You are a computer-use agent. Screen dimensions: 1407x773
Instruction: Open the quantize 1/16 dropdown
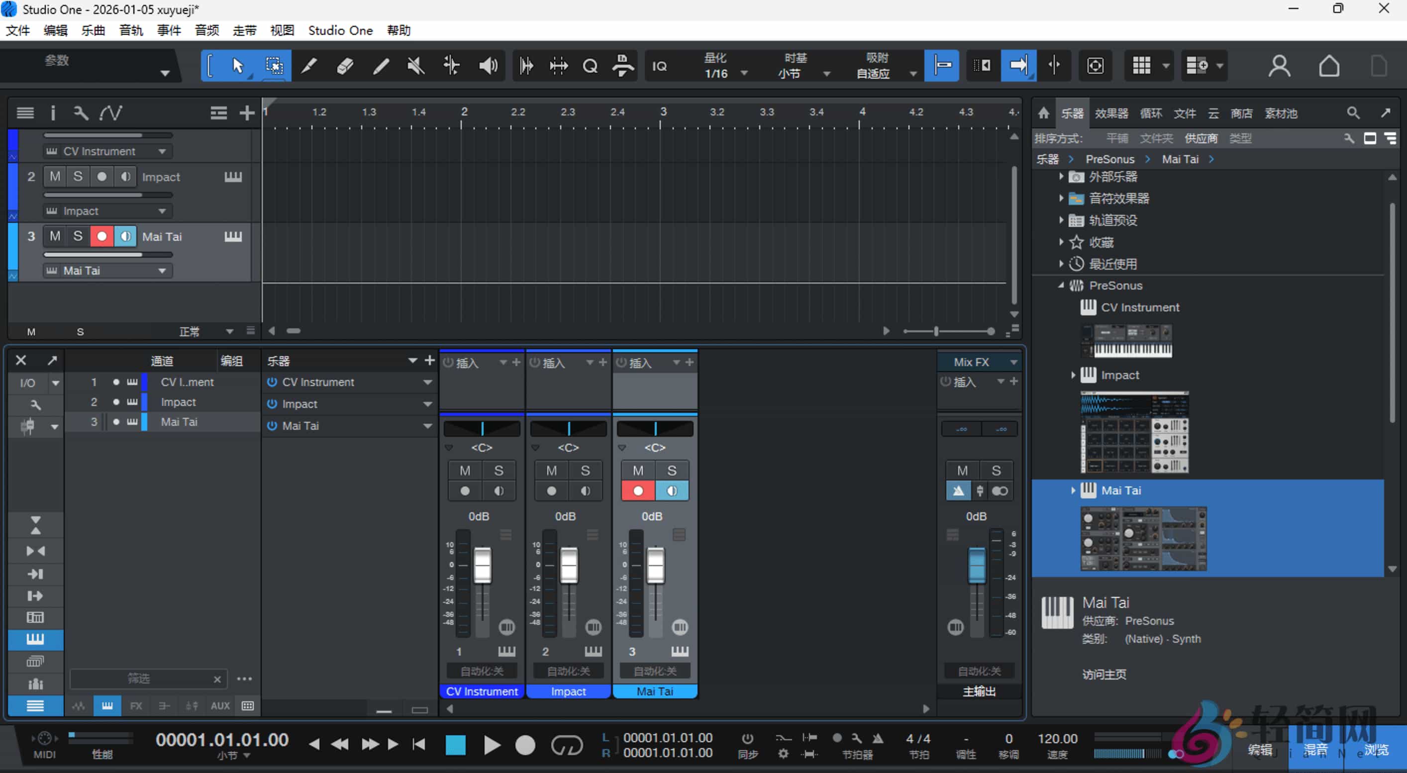744,72
